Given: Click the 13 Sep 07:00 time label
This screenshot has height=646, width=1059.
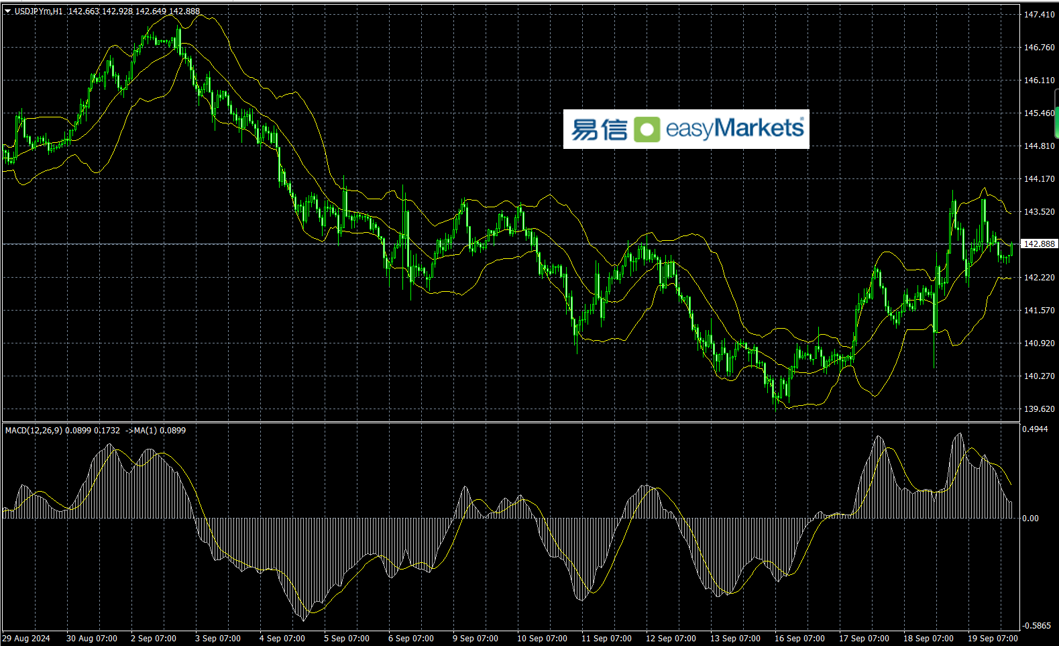Looking at the screenshot, I should click(735, 639).
